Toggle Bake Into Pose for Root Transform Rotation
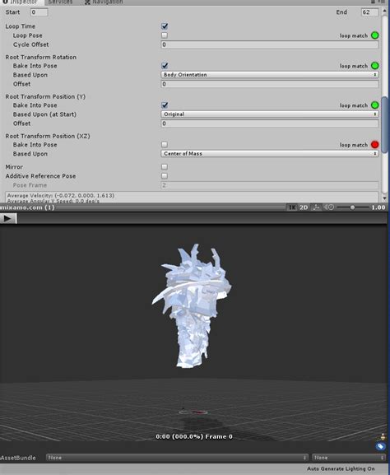The image size is (390, 475). pyautogui.click(x=165, y=66)
